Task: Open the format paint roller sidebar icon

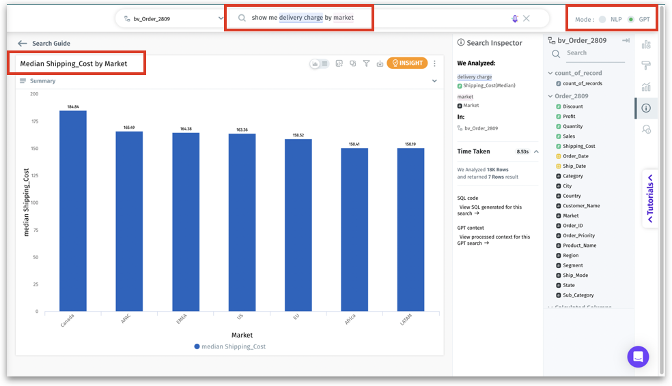Action: point(646,65)
